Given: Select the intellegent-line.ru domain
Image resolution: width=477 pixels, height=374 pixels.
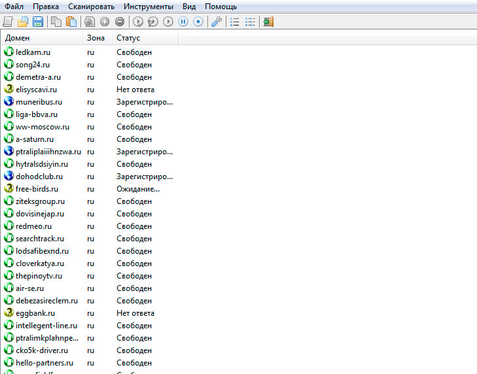Looking at the screenshot, I should [46, 326].
